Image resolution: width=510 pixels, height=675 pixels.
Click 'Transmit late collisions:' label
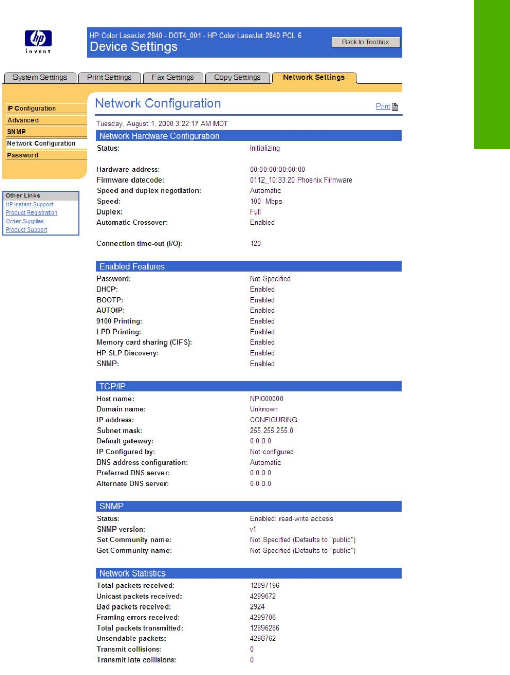(x=136, y=660)
